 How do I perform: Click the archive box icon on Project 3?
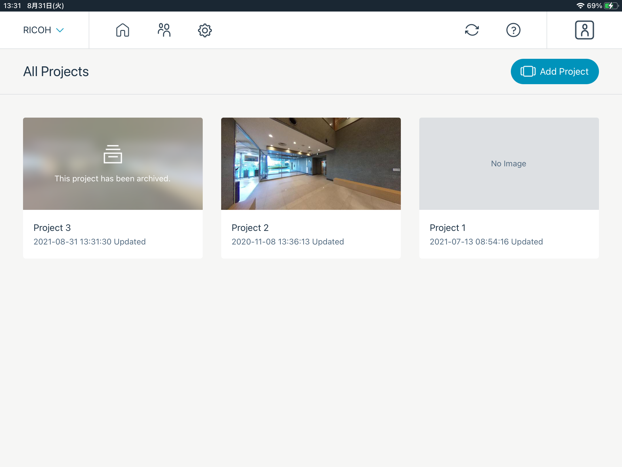[x=113, y=154]
